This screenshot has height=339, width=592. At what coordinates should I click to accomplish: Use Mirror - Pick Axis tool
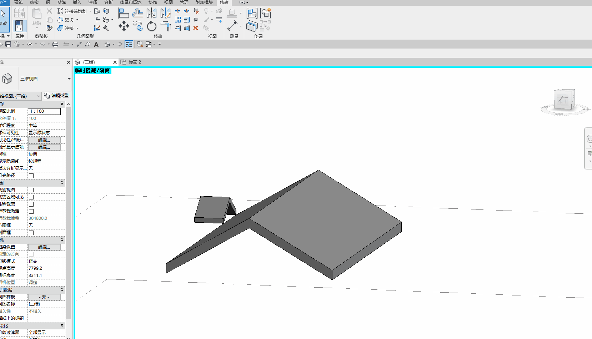pyautogui.click(x=151, y=13)
